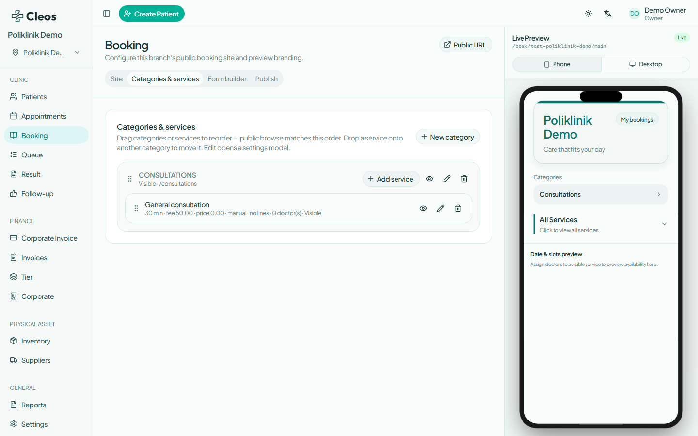The width and height of the screenshot is (698, 436).
Task: Open the Poliklinik De... branch dropdown
Action: point(47,52)
